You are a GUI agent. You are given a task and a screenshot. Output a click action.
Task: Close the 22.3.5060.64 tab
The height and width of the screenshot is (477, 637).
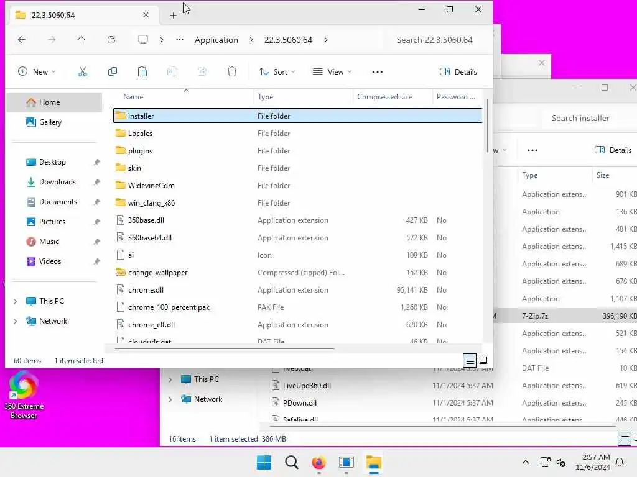(146, 15)
